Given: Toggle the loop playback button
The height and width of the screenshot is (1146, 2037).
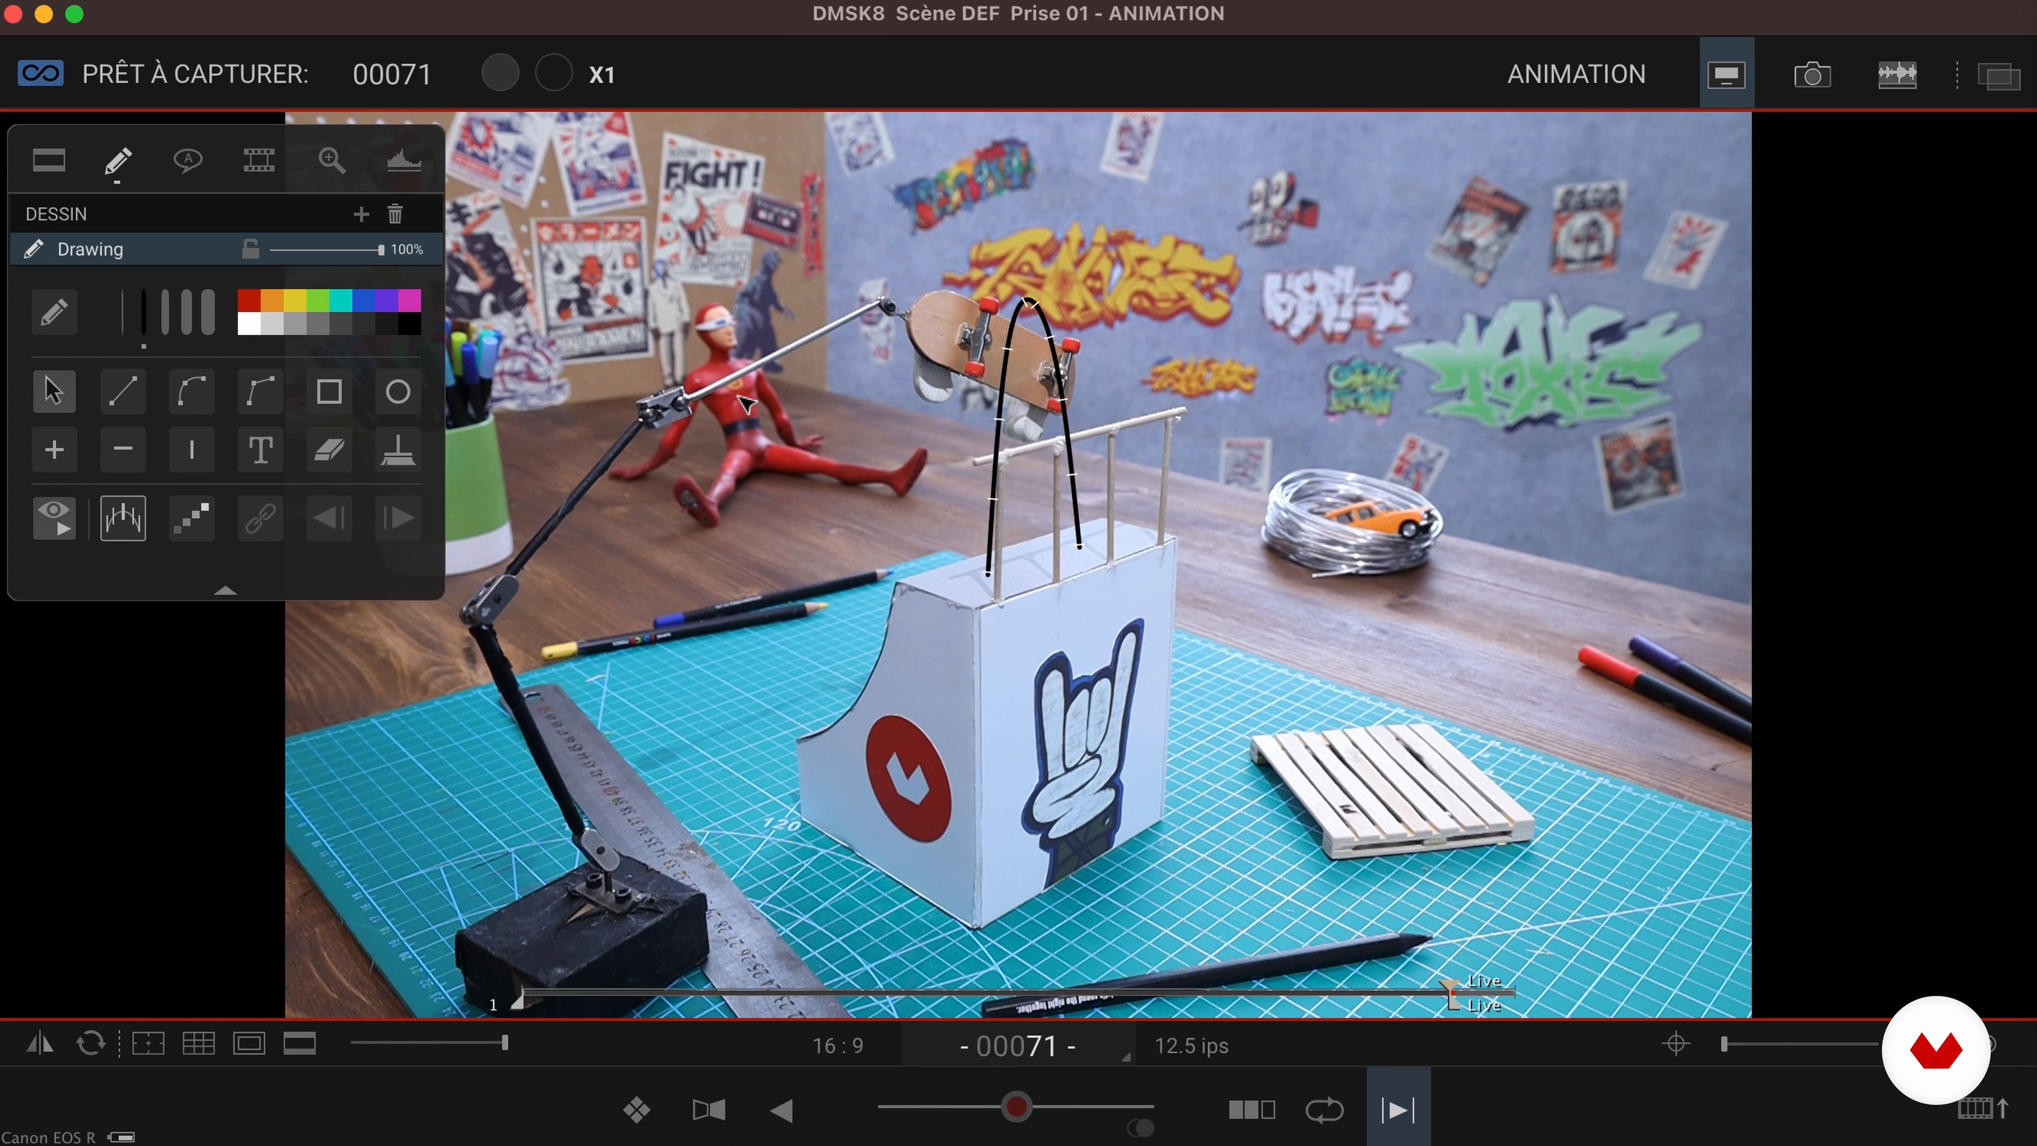Looking at the screenshot, I should (1325, 1110).
